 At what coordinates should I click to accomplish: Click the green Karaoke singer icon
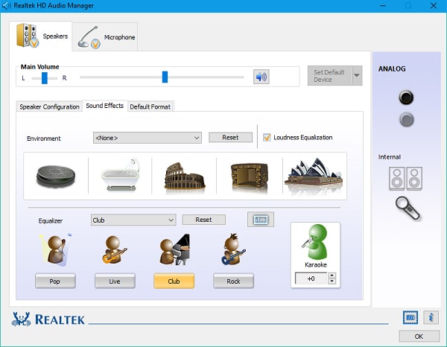314,242
